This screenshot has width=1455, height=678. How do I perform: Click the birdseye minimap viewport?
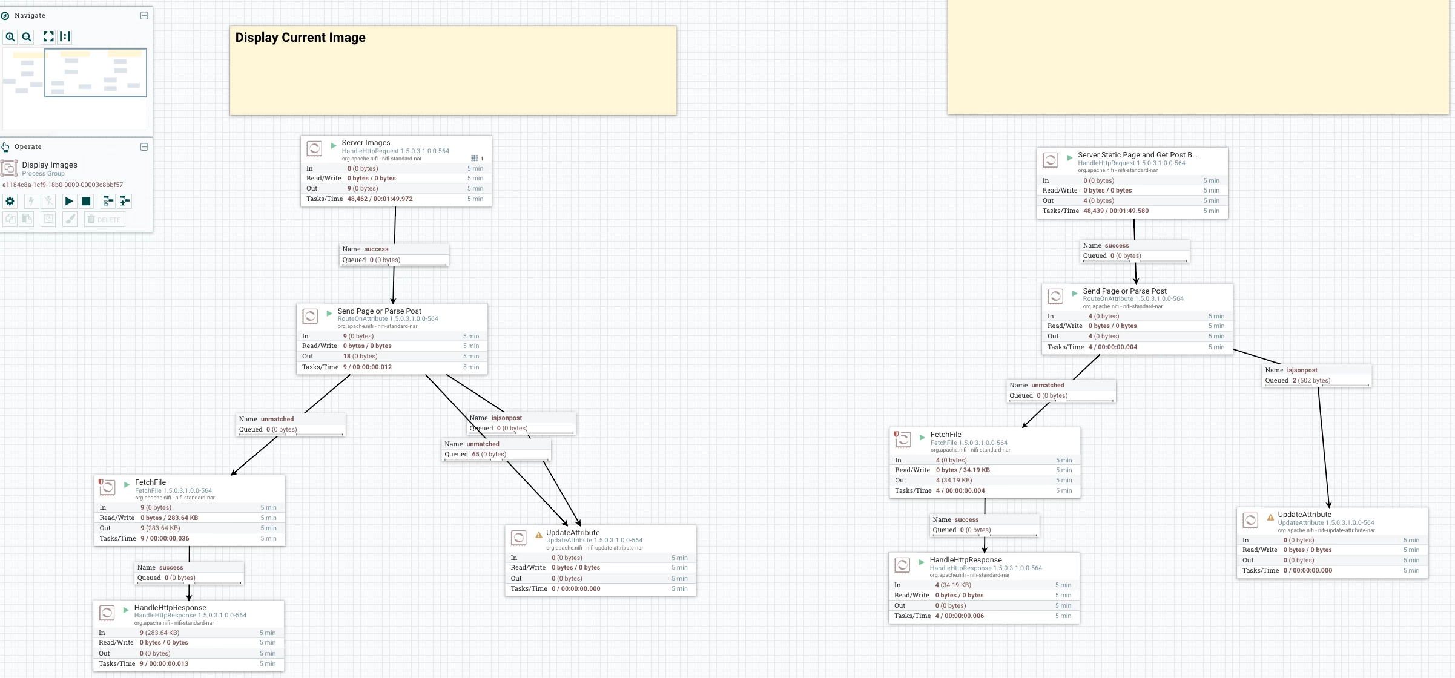95,73
